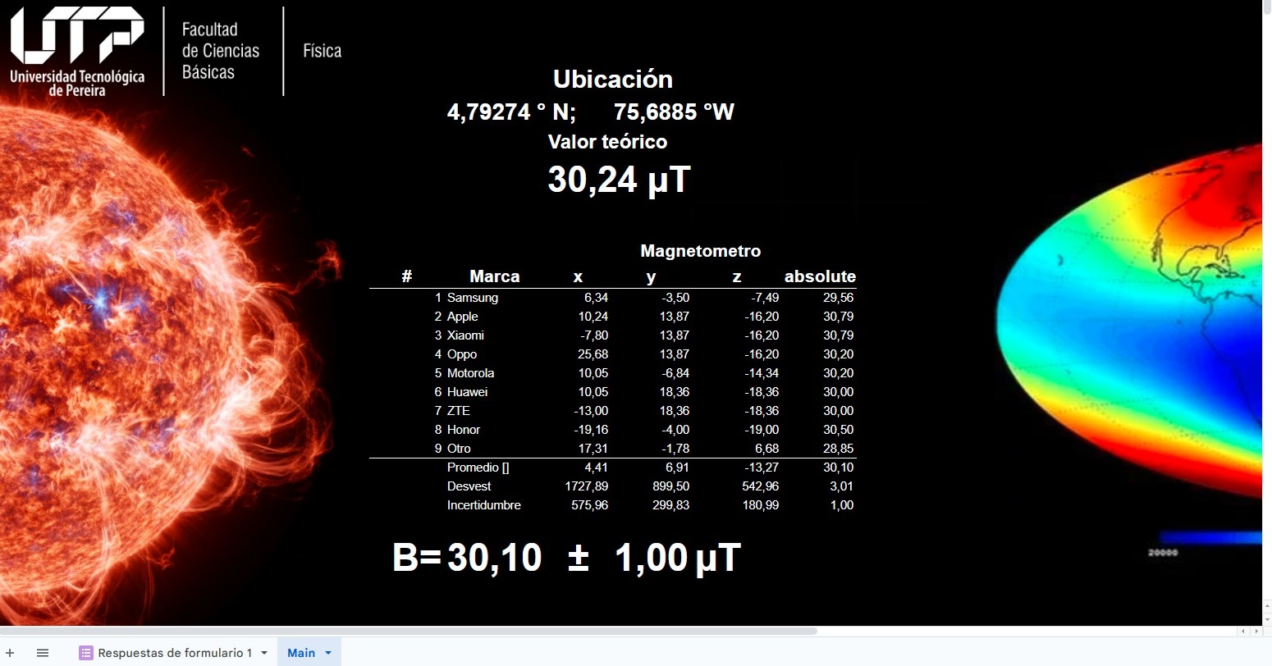Click horizontal scroll left arrow
The width and height of the screenshot is (1272, 666).
coord(1243,631)
